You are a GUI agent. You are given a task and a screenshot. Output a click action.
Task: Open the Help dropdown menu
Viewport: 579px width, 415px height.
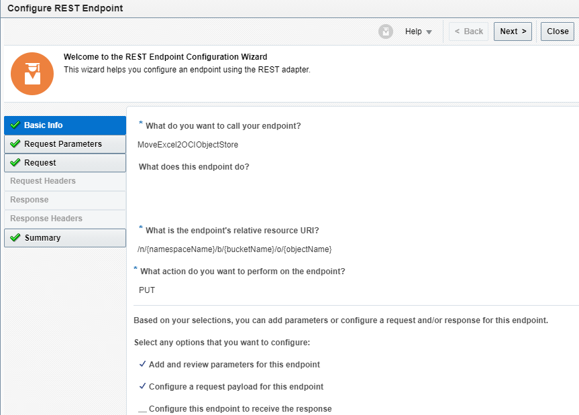[413, 32]
